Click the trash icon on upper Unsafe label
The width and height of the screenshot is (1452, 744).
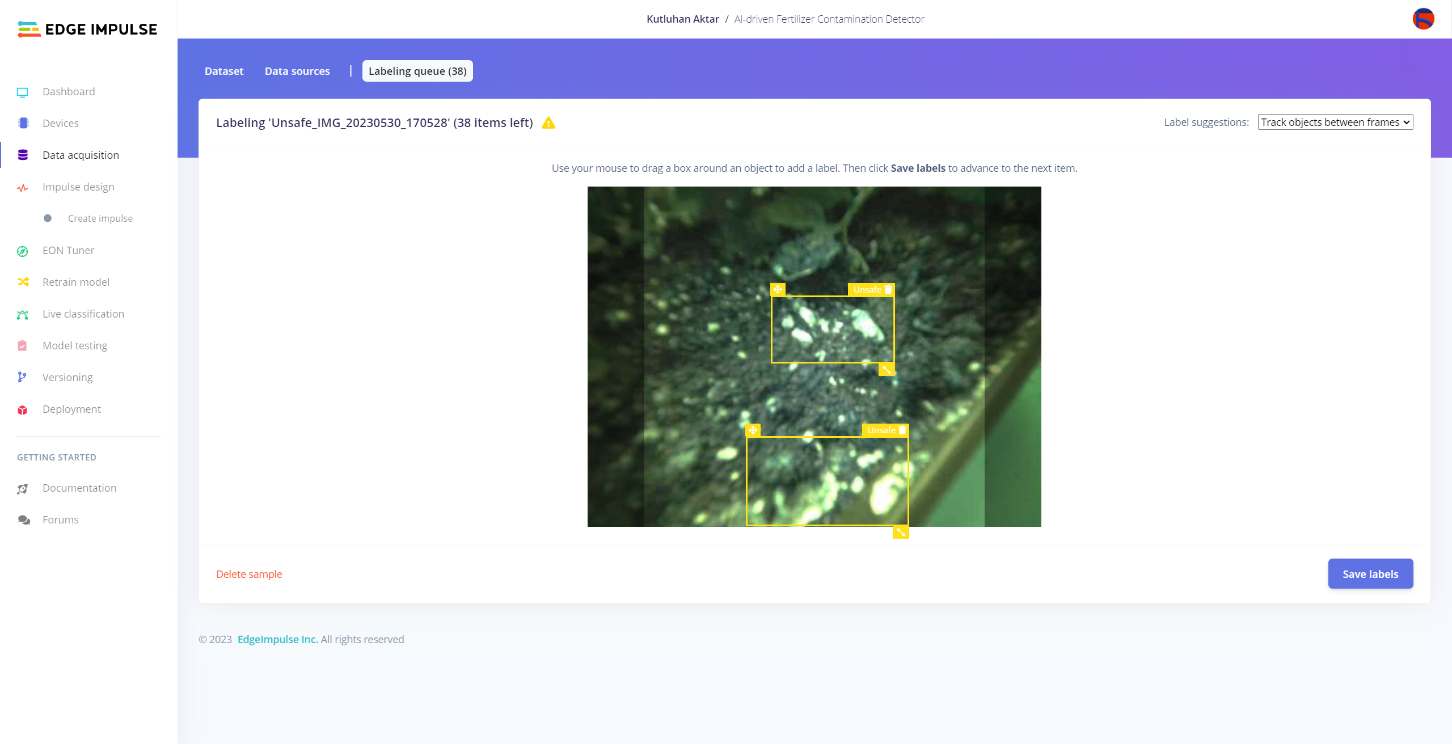click(888, 290)
